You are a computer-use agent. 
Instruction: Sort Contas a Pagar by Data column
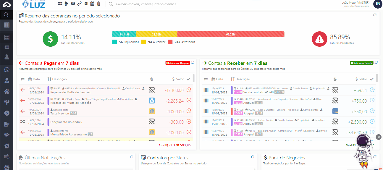point(34,79)
